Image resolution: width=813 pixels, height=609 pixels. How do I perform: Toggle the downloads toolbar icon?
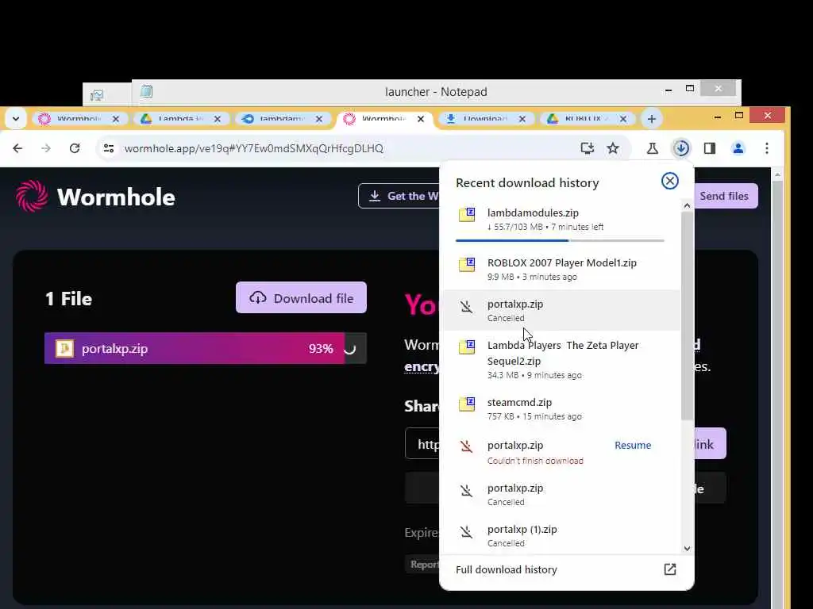tap(681, 148)
